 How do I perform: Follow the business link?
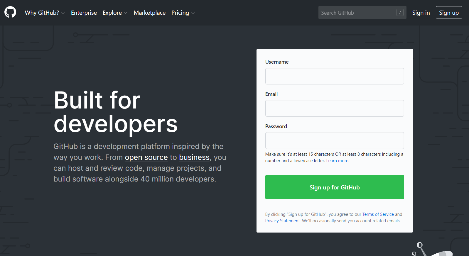[194, 157]
